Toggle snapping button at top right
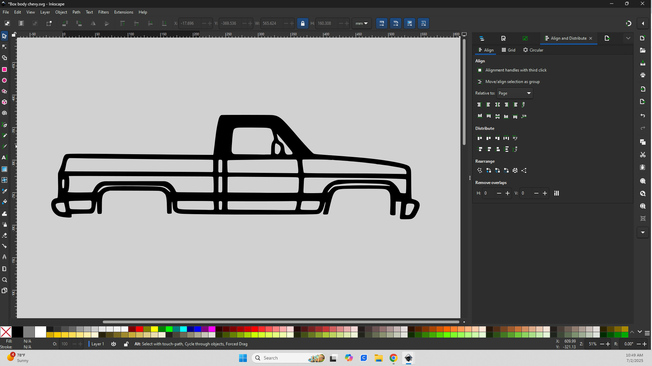Image resolution: width=652 pixels, height=366 pixels. coord(628,23)
